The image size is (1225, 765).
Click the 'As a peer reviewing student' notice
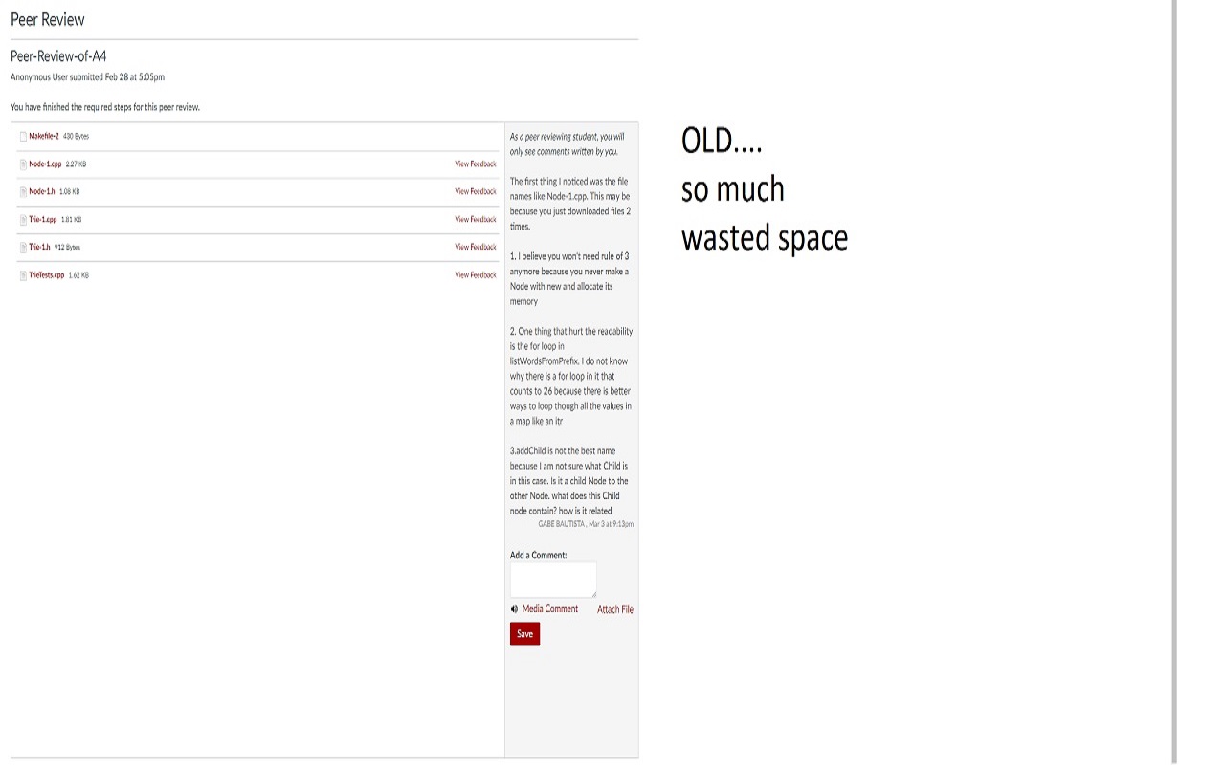click(568, 144)
